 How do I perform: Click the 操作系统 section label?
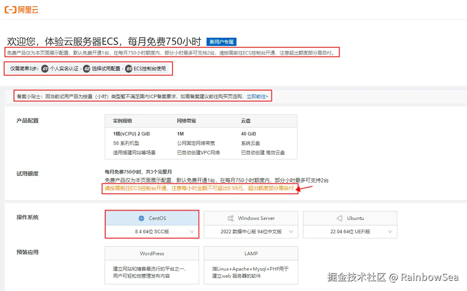point(28,217)
